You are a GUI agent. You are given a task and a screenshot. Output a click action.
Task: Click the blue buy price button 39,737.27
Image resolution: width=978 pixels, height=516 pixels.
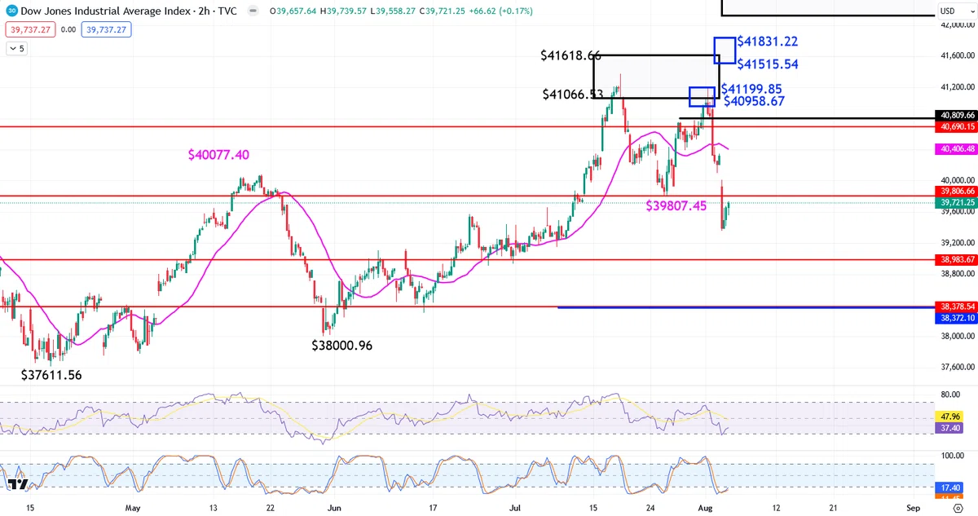tap(106, 29)
